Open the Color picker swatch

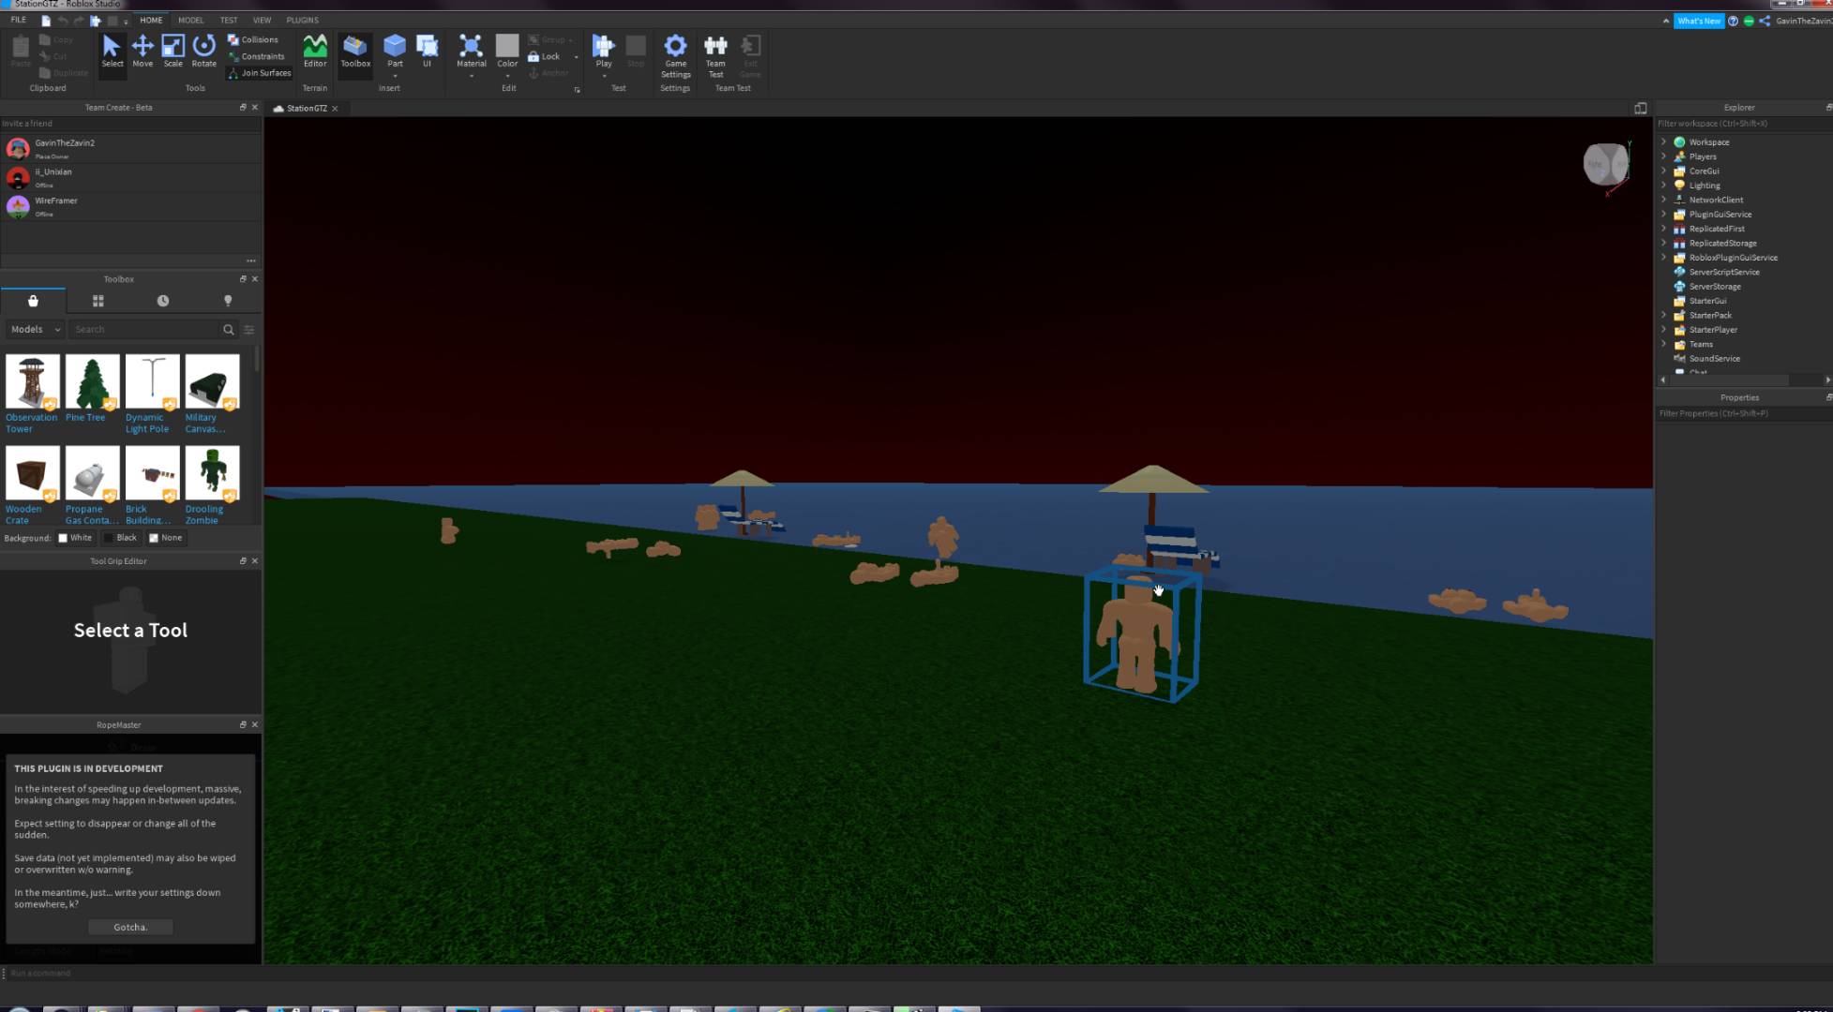[x=507, y=45]
